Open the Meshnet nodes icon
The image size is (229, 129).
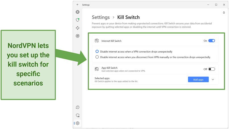(x=78, y=28)
